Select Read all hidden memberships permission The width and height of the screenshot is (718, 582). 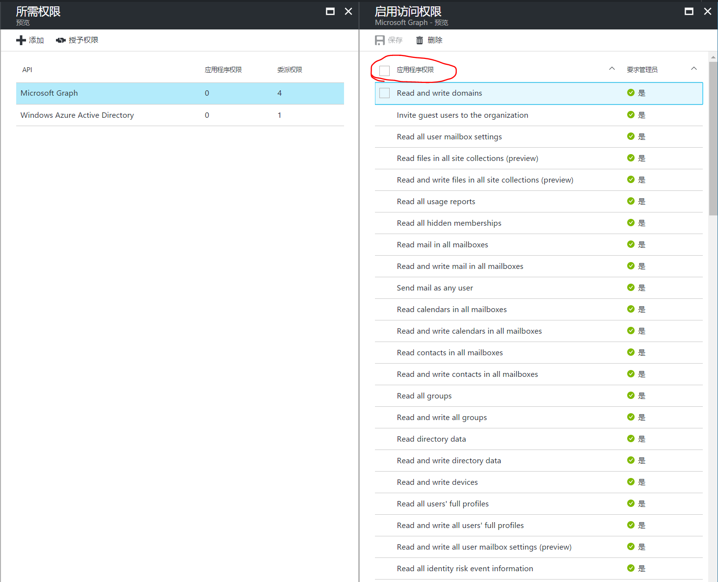pos(539,223)
